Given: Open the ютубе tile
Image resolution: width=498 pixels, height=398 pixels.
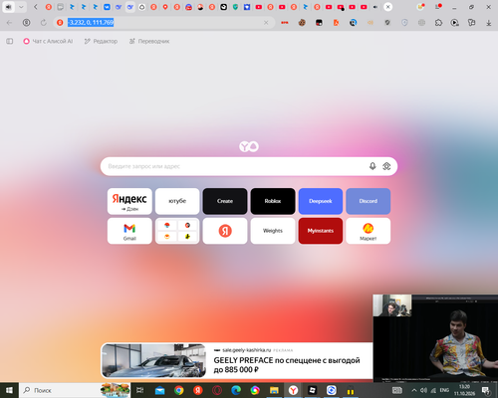Looking at the screenshot, I should 177,201.
